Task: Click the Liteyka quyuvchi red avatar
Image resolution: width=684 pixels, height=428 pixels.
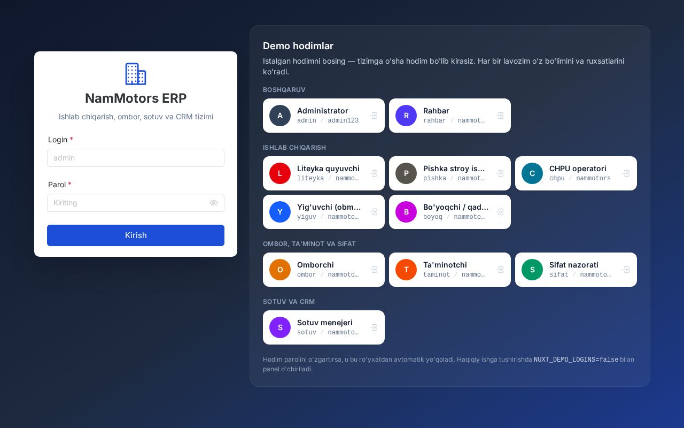Action: (280, 173)
